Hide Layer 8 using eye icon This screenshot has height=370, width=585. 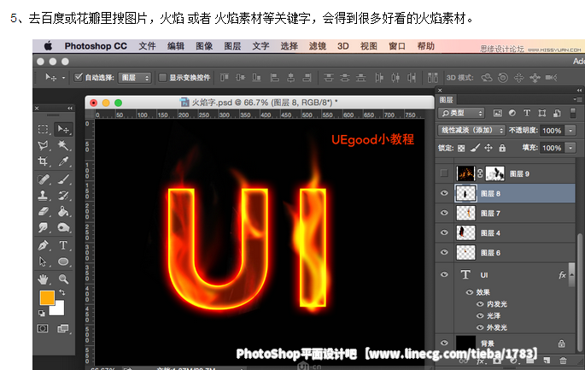[x=444, y=193]
